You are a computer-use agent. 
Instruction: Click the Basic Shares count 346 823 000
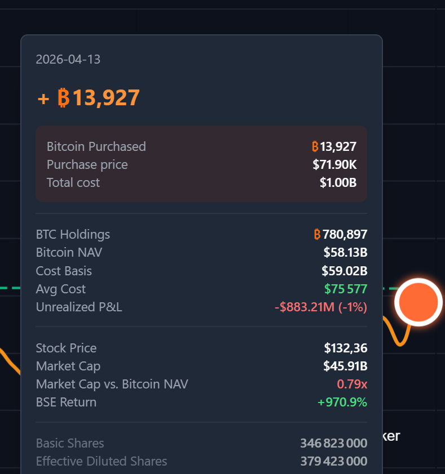point(333,444)
